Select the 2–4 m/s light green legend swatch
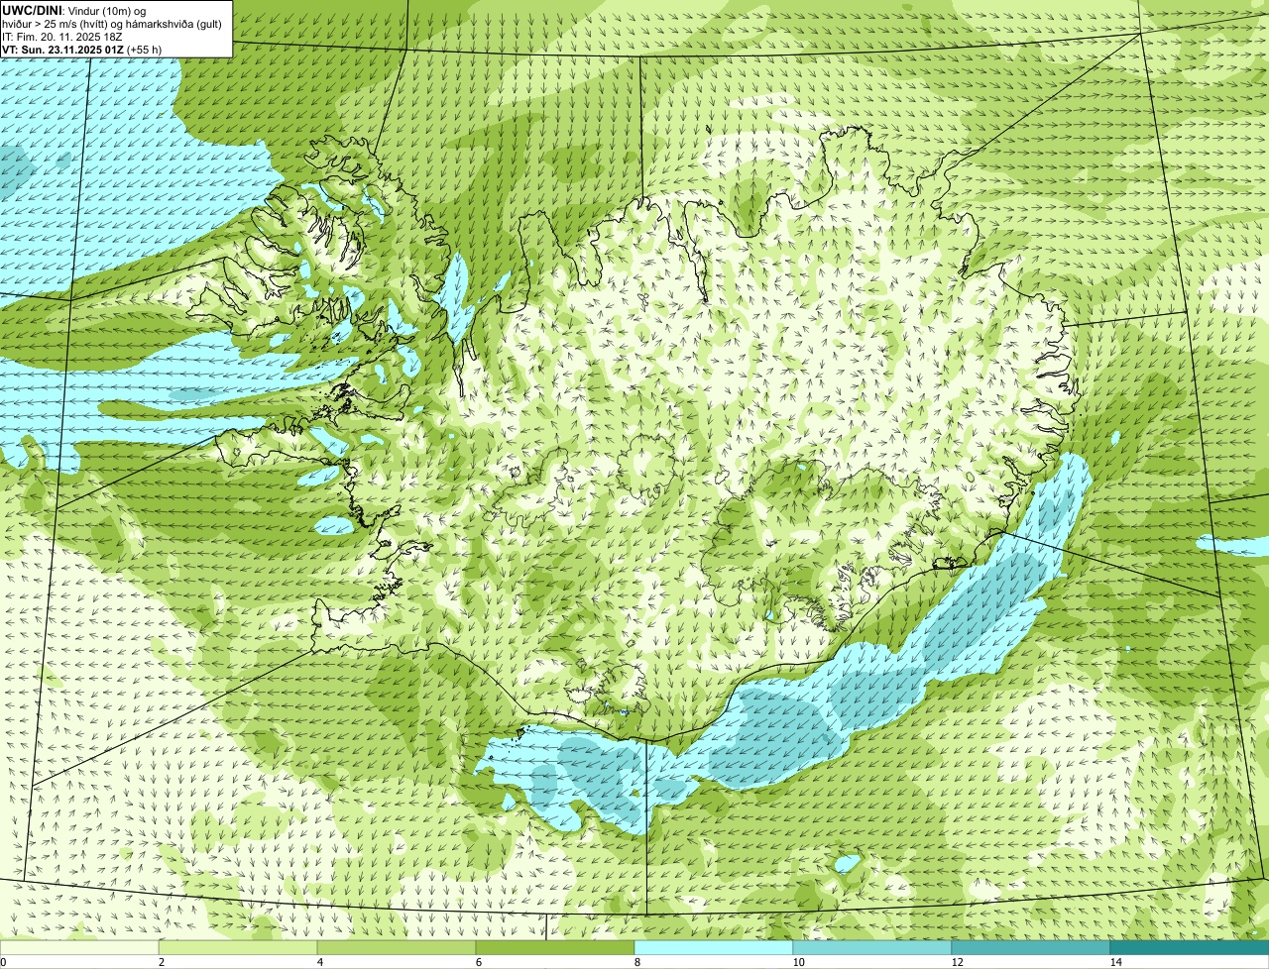The width and height of the screenshot is (1269, 969). tap(238, 947)
